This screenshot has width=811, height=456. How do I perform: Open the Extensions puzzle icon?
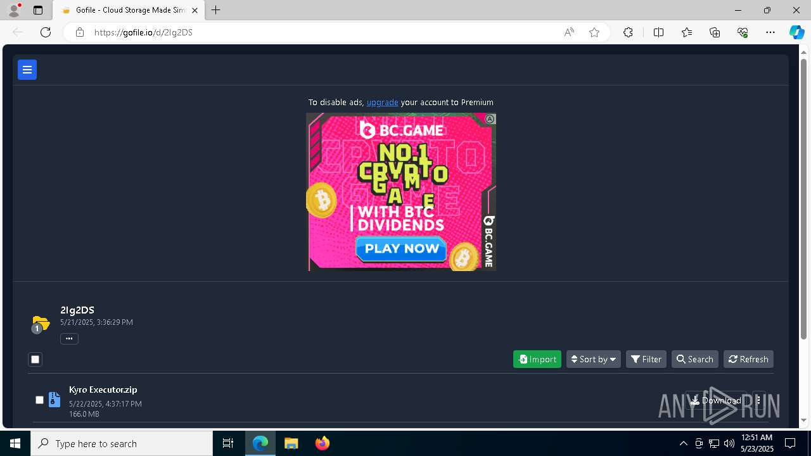628,32
